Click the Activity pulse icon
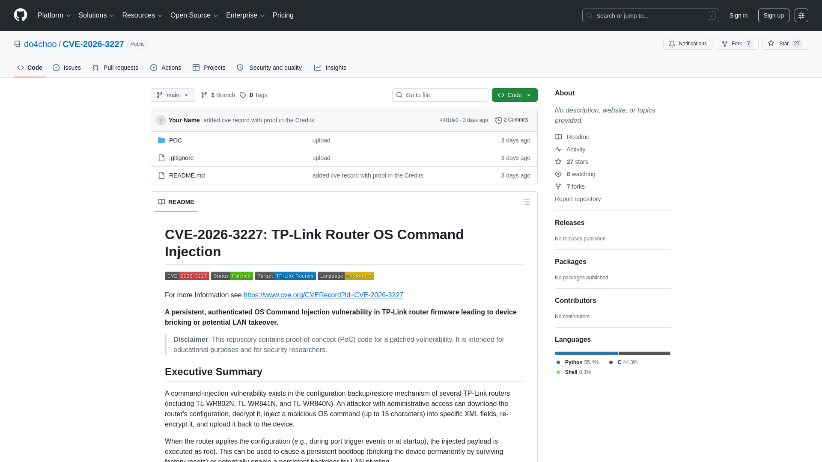The width and height of the screenshot is (822, 462). tap(558, 149)
